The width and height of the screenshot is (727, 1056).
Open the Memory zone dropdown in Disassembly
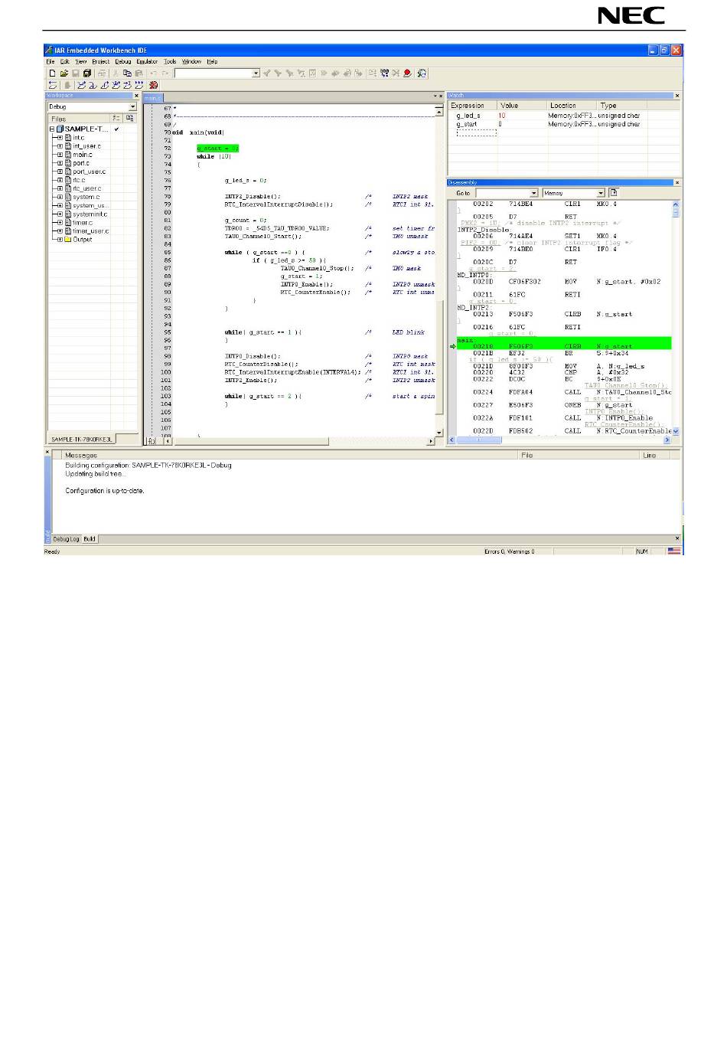coord(601,193)
